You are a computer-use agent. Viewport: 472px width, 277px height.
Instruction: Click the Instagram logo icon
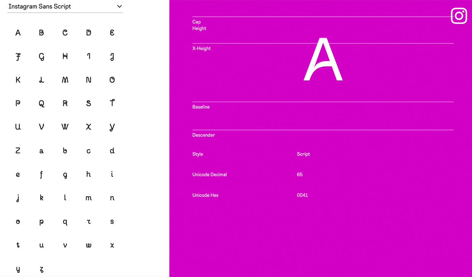459,16
